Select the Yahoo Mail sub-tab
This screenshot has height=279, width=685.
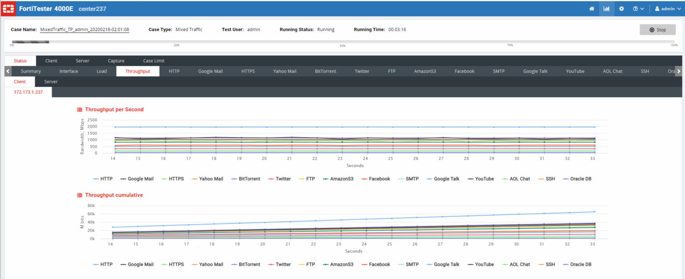(285, 71)
